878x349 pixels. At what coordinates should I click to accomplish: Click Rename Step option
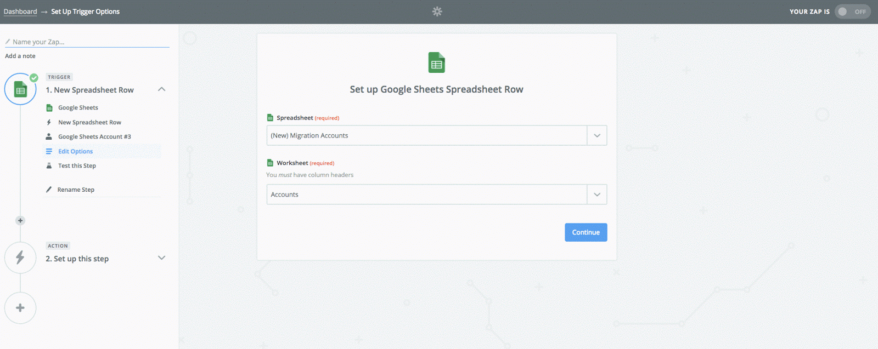coord(76,190)
